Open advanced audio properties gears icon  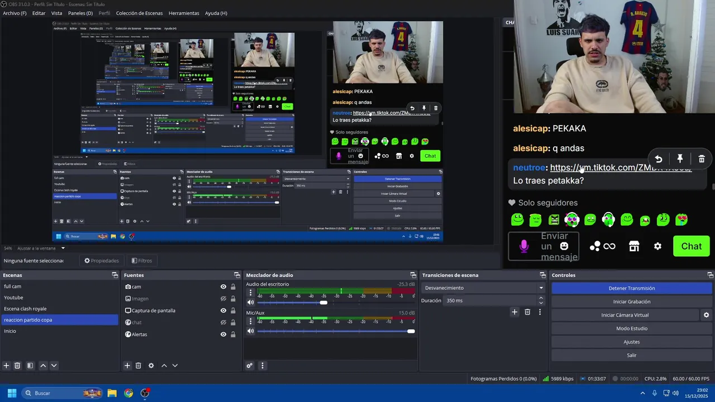click(x=250, y=366)
